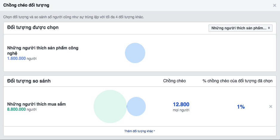Expand Thêm đối tượng khác menu

pyautogui.click(x=140, y=131)
